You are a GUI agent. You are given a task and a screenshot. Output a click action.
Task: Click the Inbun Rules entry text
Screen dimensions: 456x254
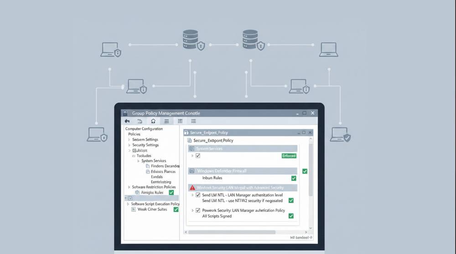[212, 178]
